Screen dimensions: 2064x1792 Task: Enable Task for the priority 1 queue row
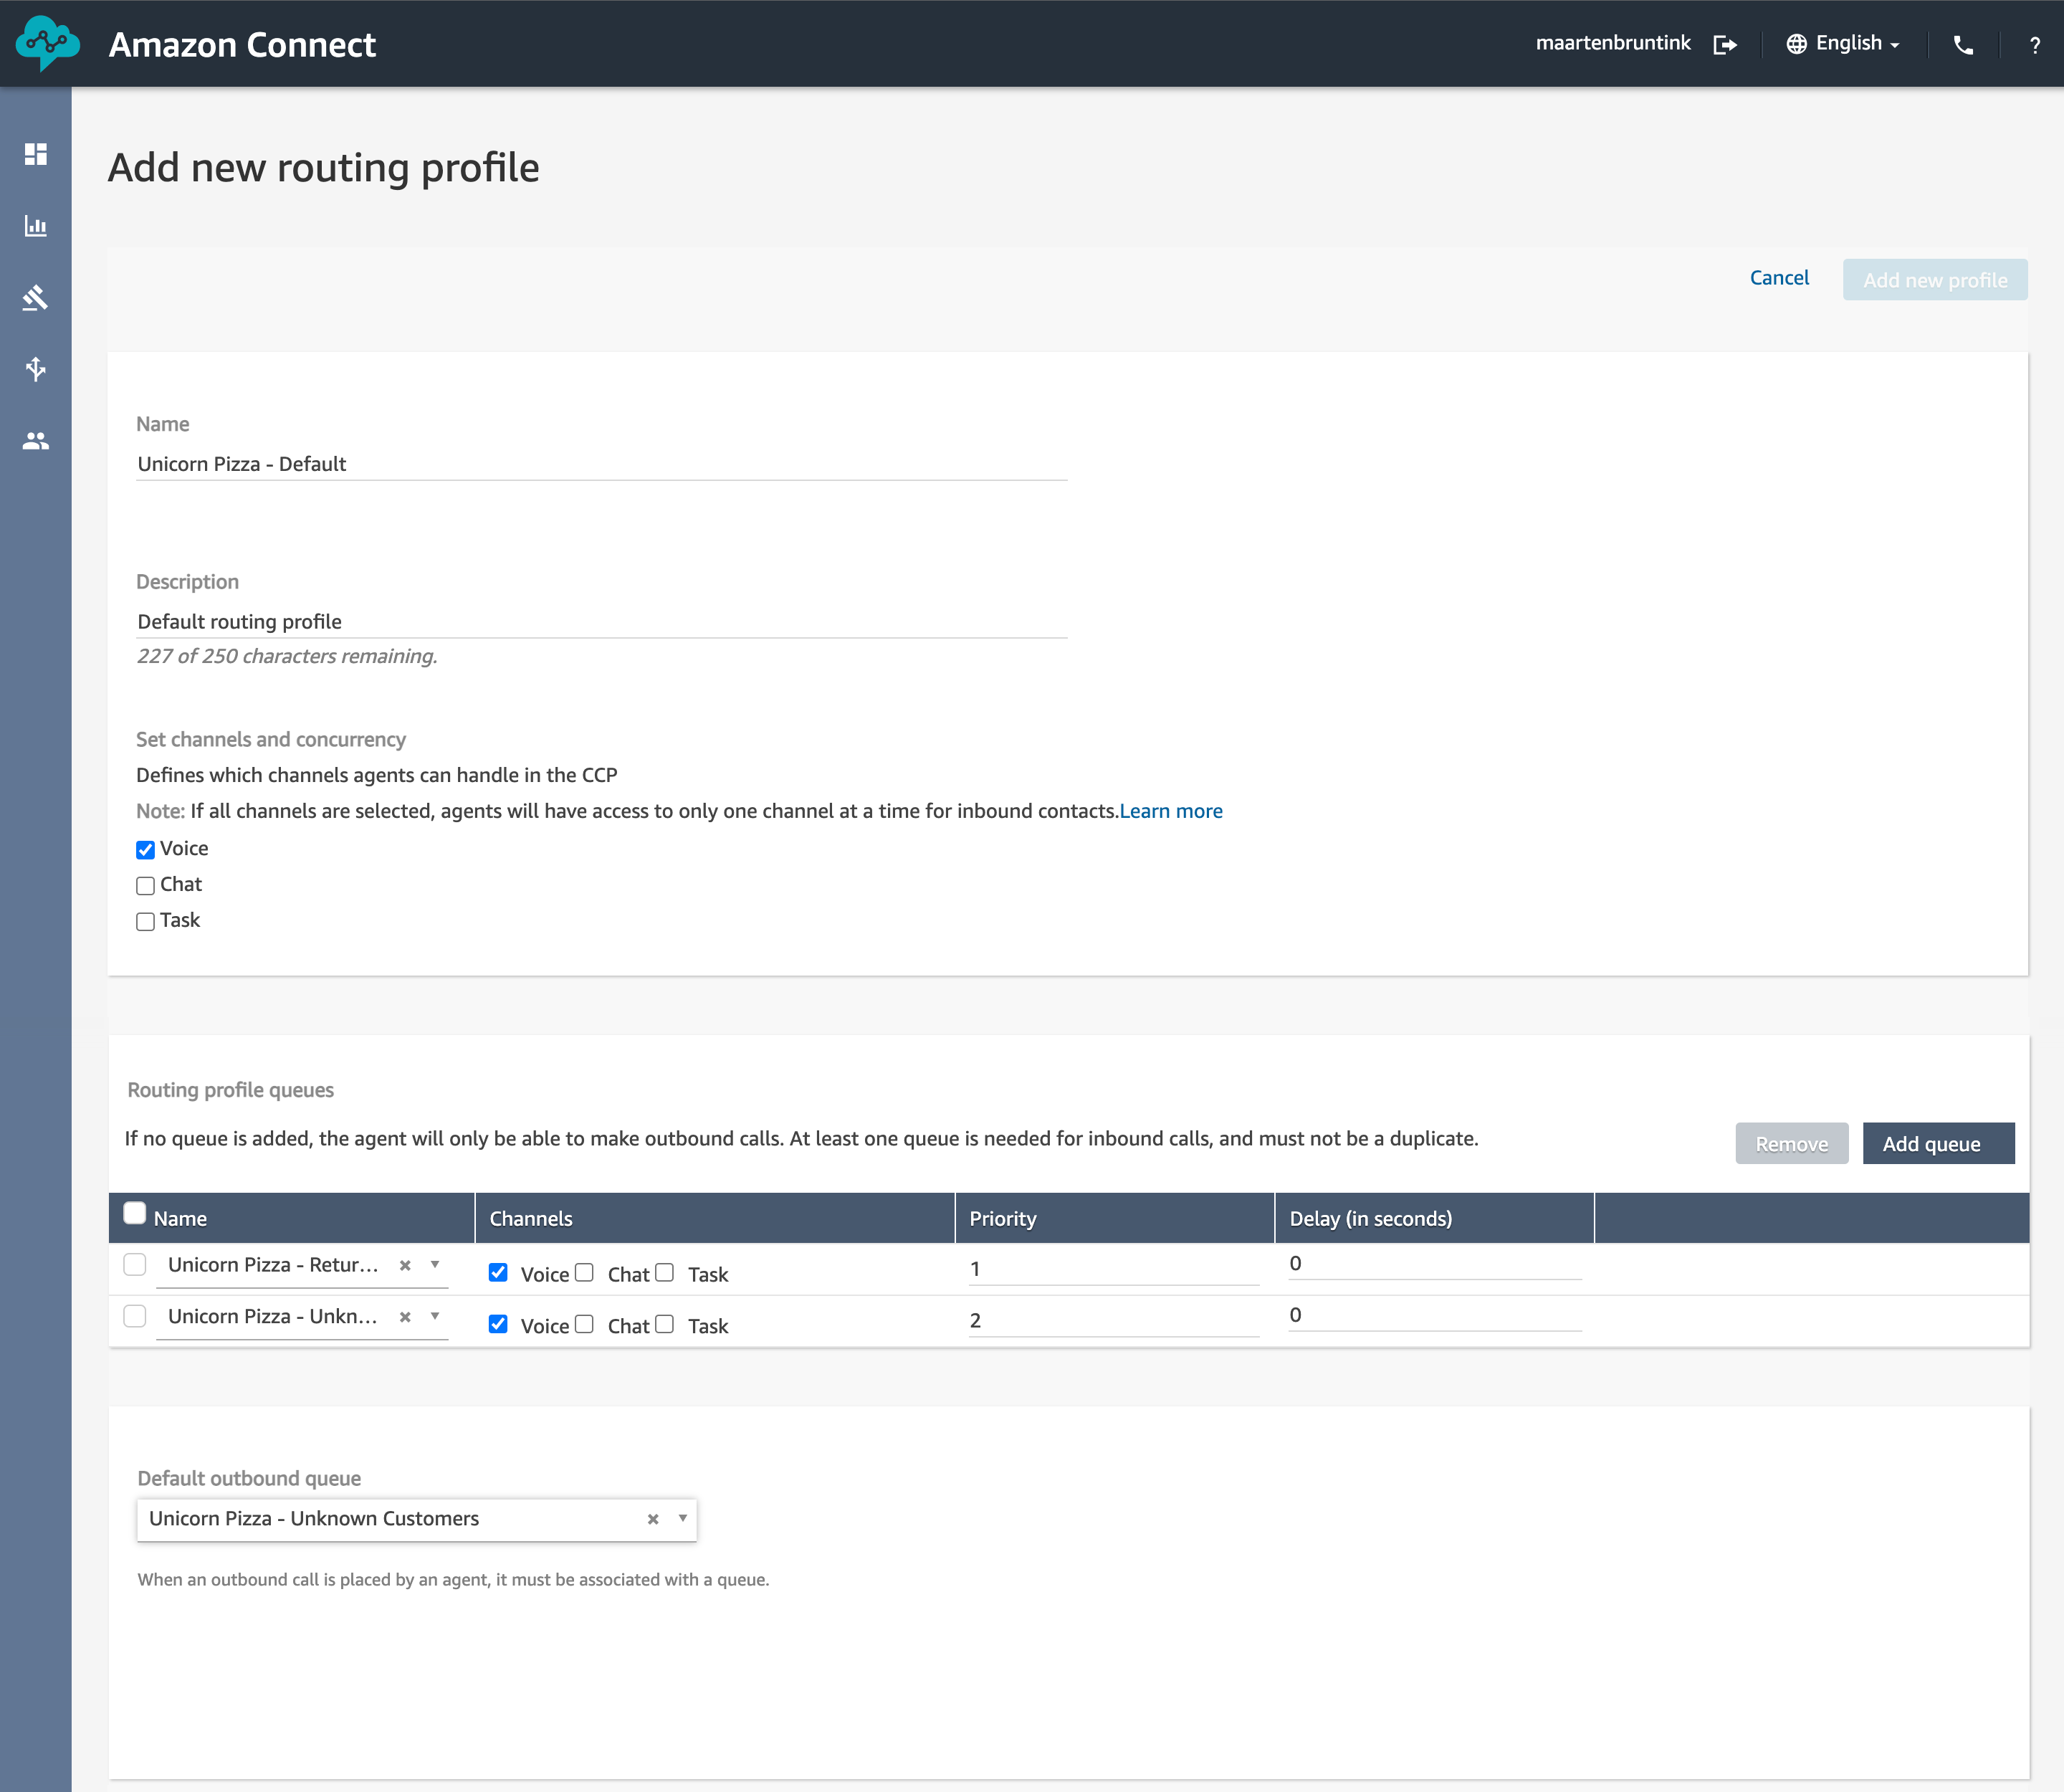[x=664, y=1272]
